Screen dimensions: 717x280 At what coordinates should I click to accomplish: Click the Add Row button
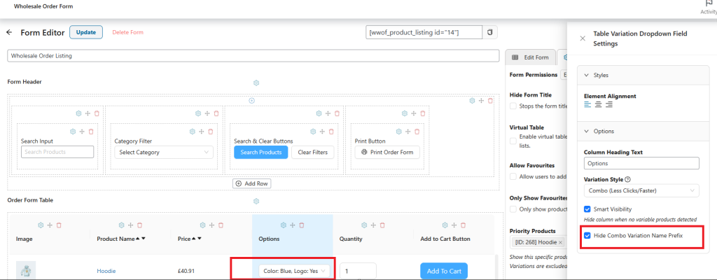[x=252, y=183]
